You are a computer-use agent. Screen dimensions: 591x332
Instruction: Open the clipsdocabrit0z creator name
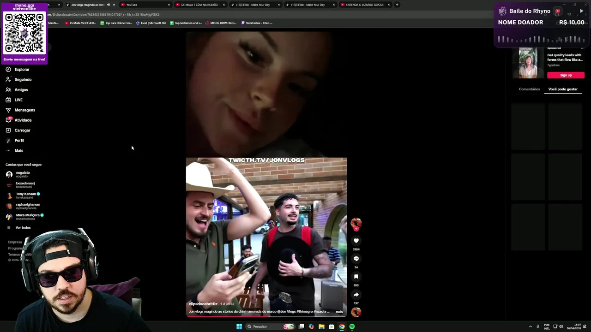coord(203,304)
